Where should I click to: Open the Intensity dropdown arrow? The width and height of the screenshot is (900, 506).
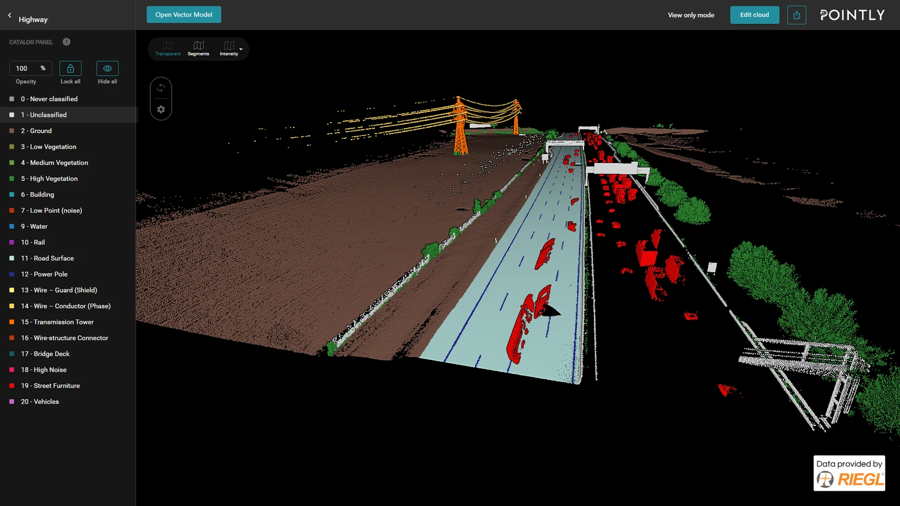click(241, 49)
